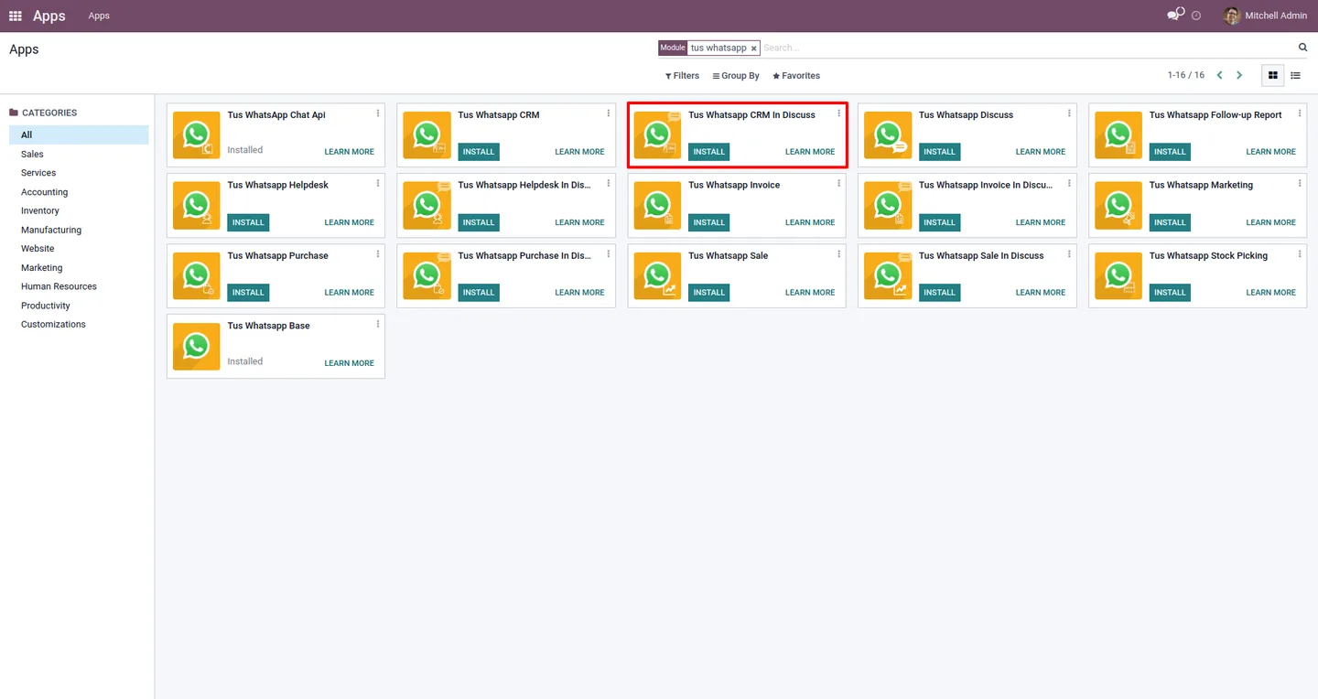Go to next page arrow
This screenshot has height=699, width=1318.
[x=1239, y=75]
